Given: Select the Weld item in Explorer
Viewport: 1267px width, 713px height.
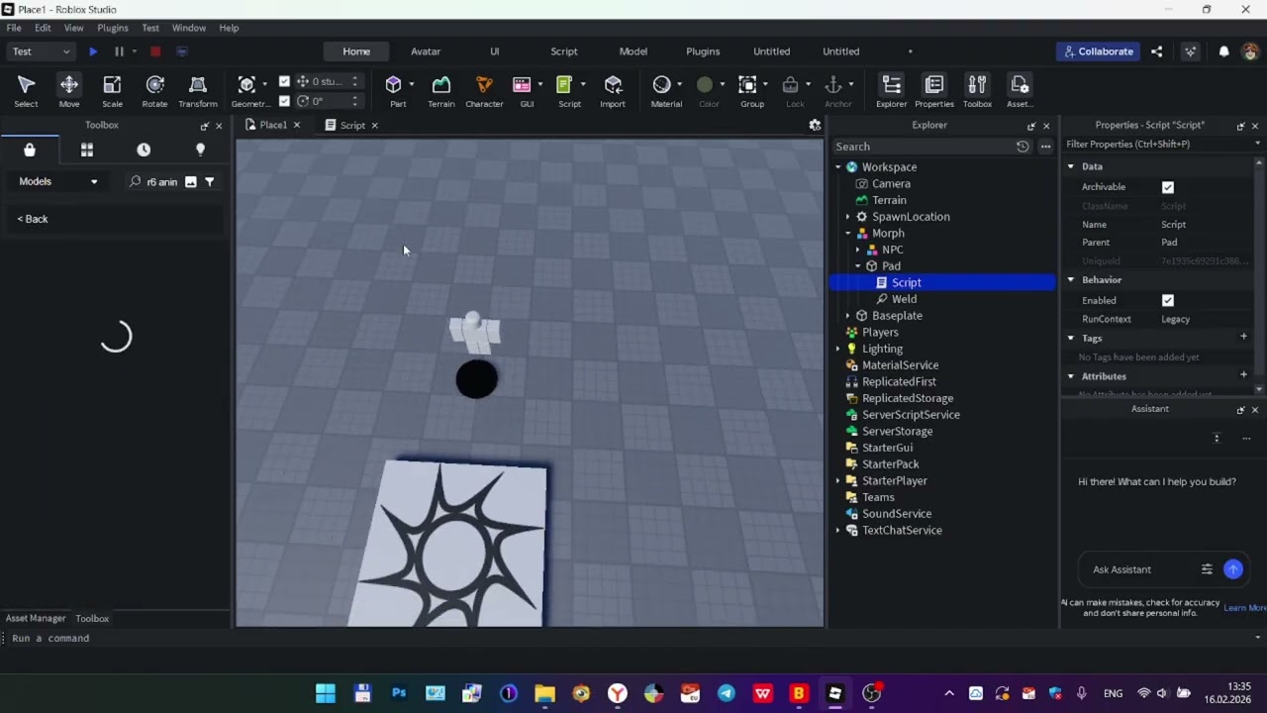Looking at the screenshot, I should tap(904, 299).
